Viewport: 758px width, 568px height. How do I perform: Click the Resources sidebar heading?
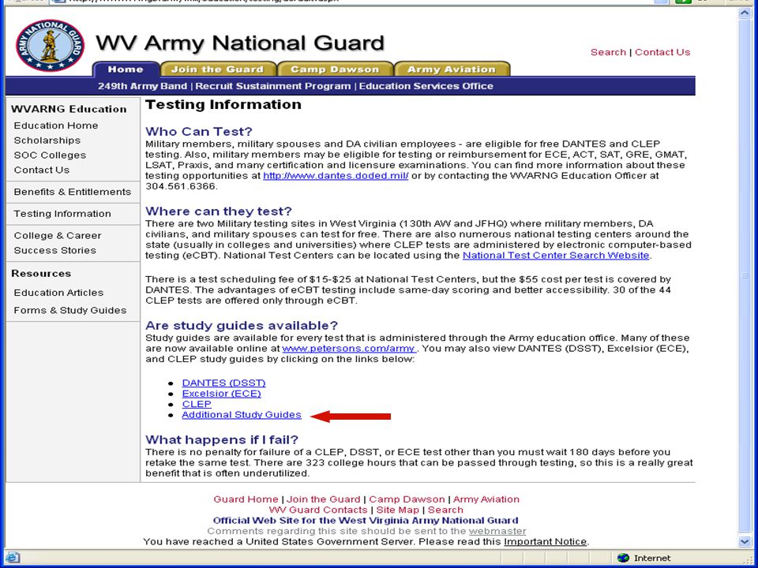41,274
